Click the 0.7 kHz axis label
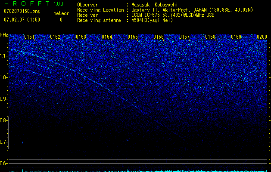The width and height of the screenshot is (271, 172). pyautogui.click(x=3, y=142)
